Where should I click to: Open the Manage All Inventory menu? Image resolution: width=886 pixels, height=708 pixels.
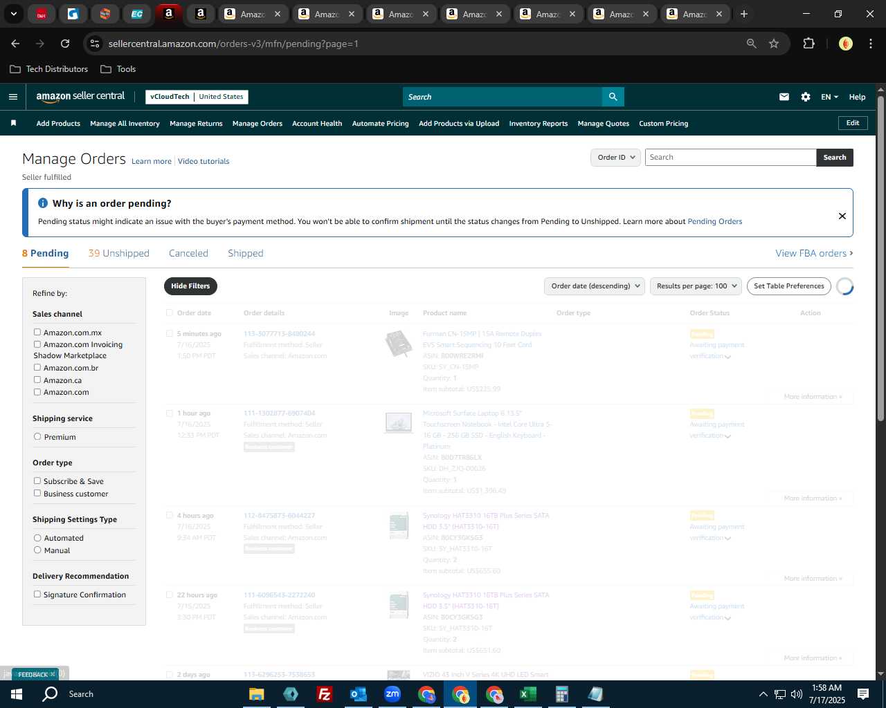click(125, 124)
